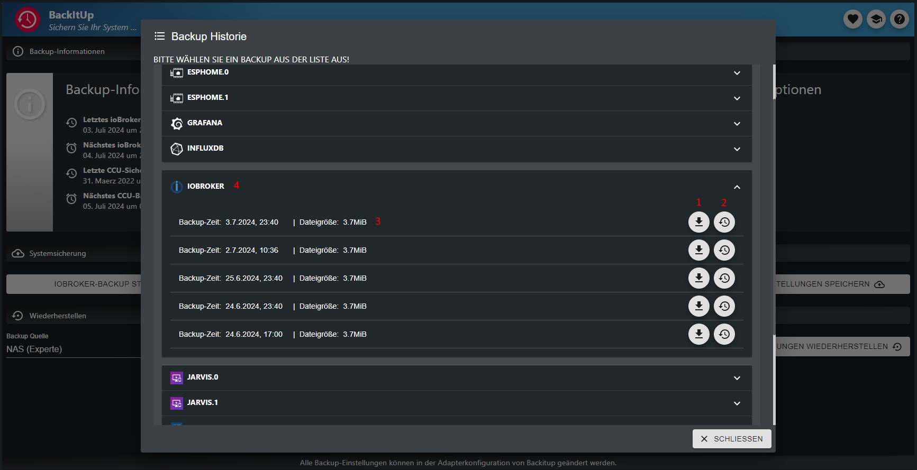917x470 pixels.
Task: Close dialog with Schliessen button
Action: (731, 439)
